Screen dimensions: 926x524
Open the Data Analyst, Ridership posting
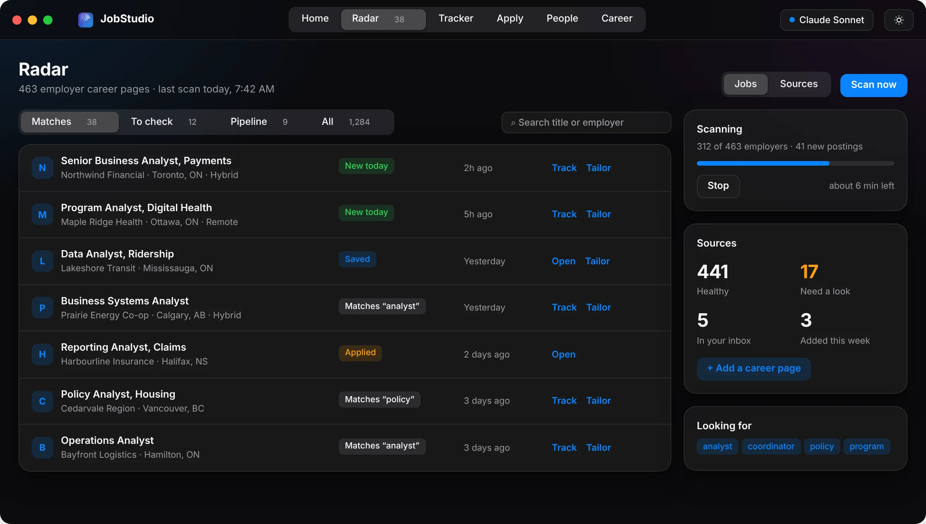coord(563,261)
